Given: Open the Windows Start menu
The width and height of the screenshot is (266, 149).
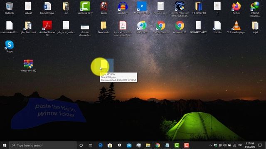Looking at the screenshot, I should (5, 145).
